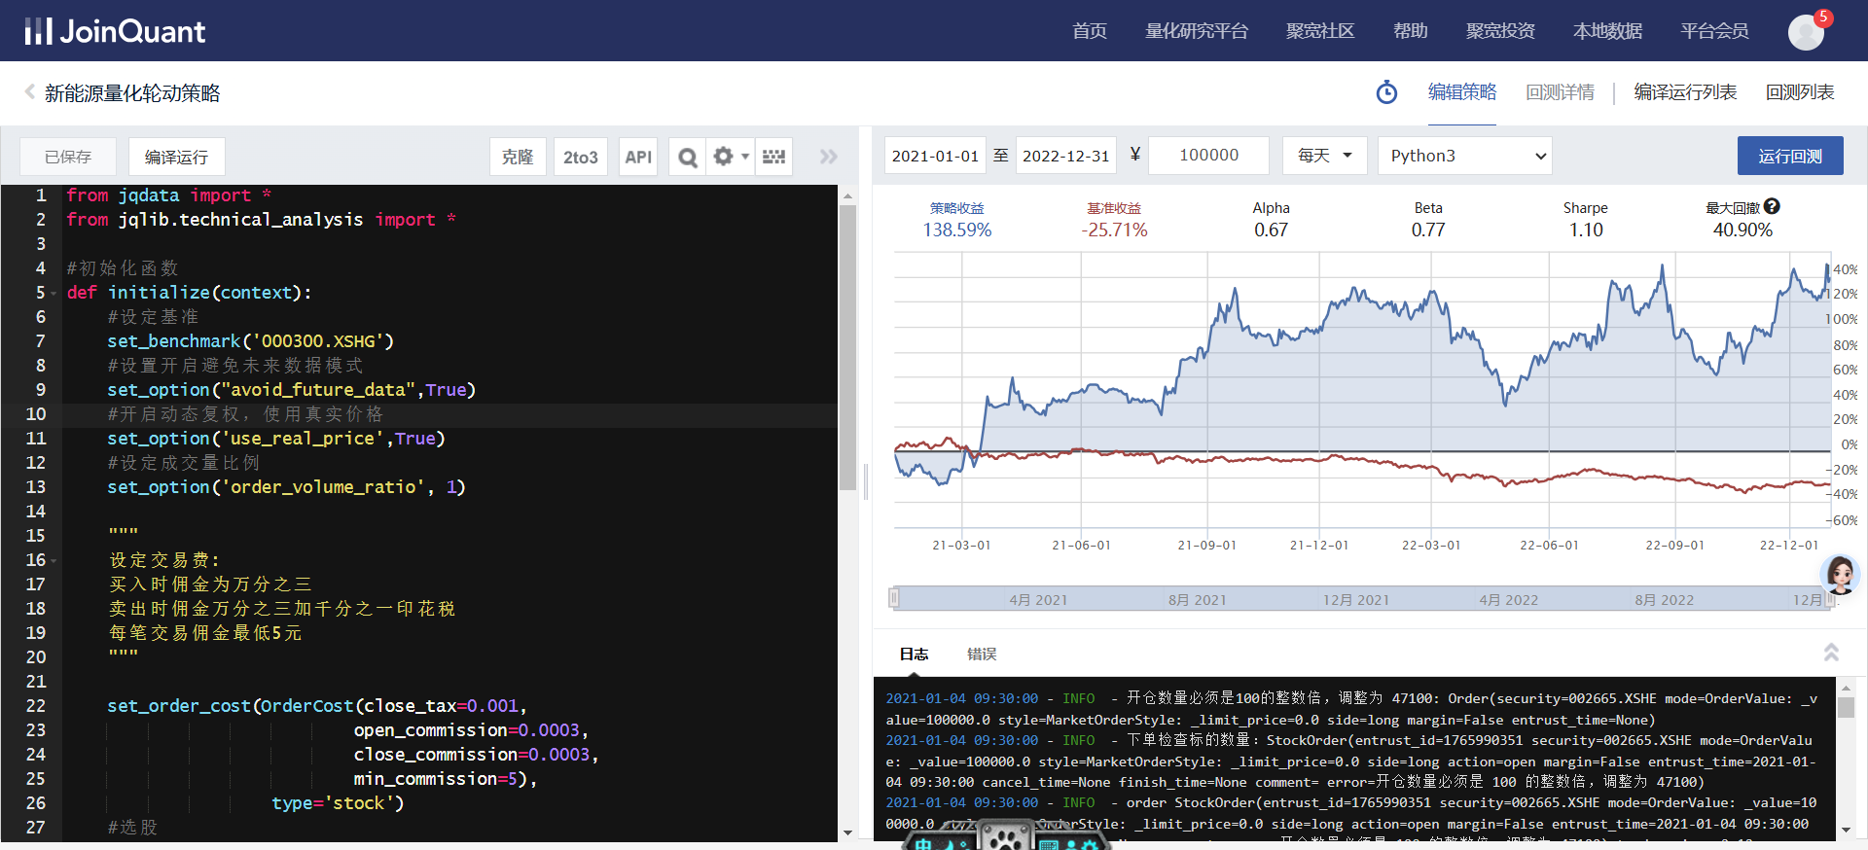Show the keyboard shortcuts icon
The image size is (1868, 850).
(x=773, y=157)
